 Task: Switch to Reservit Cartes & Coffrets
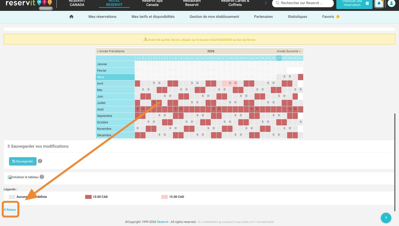[x=235, y=3]
